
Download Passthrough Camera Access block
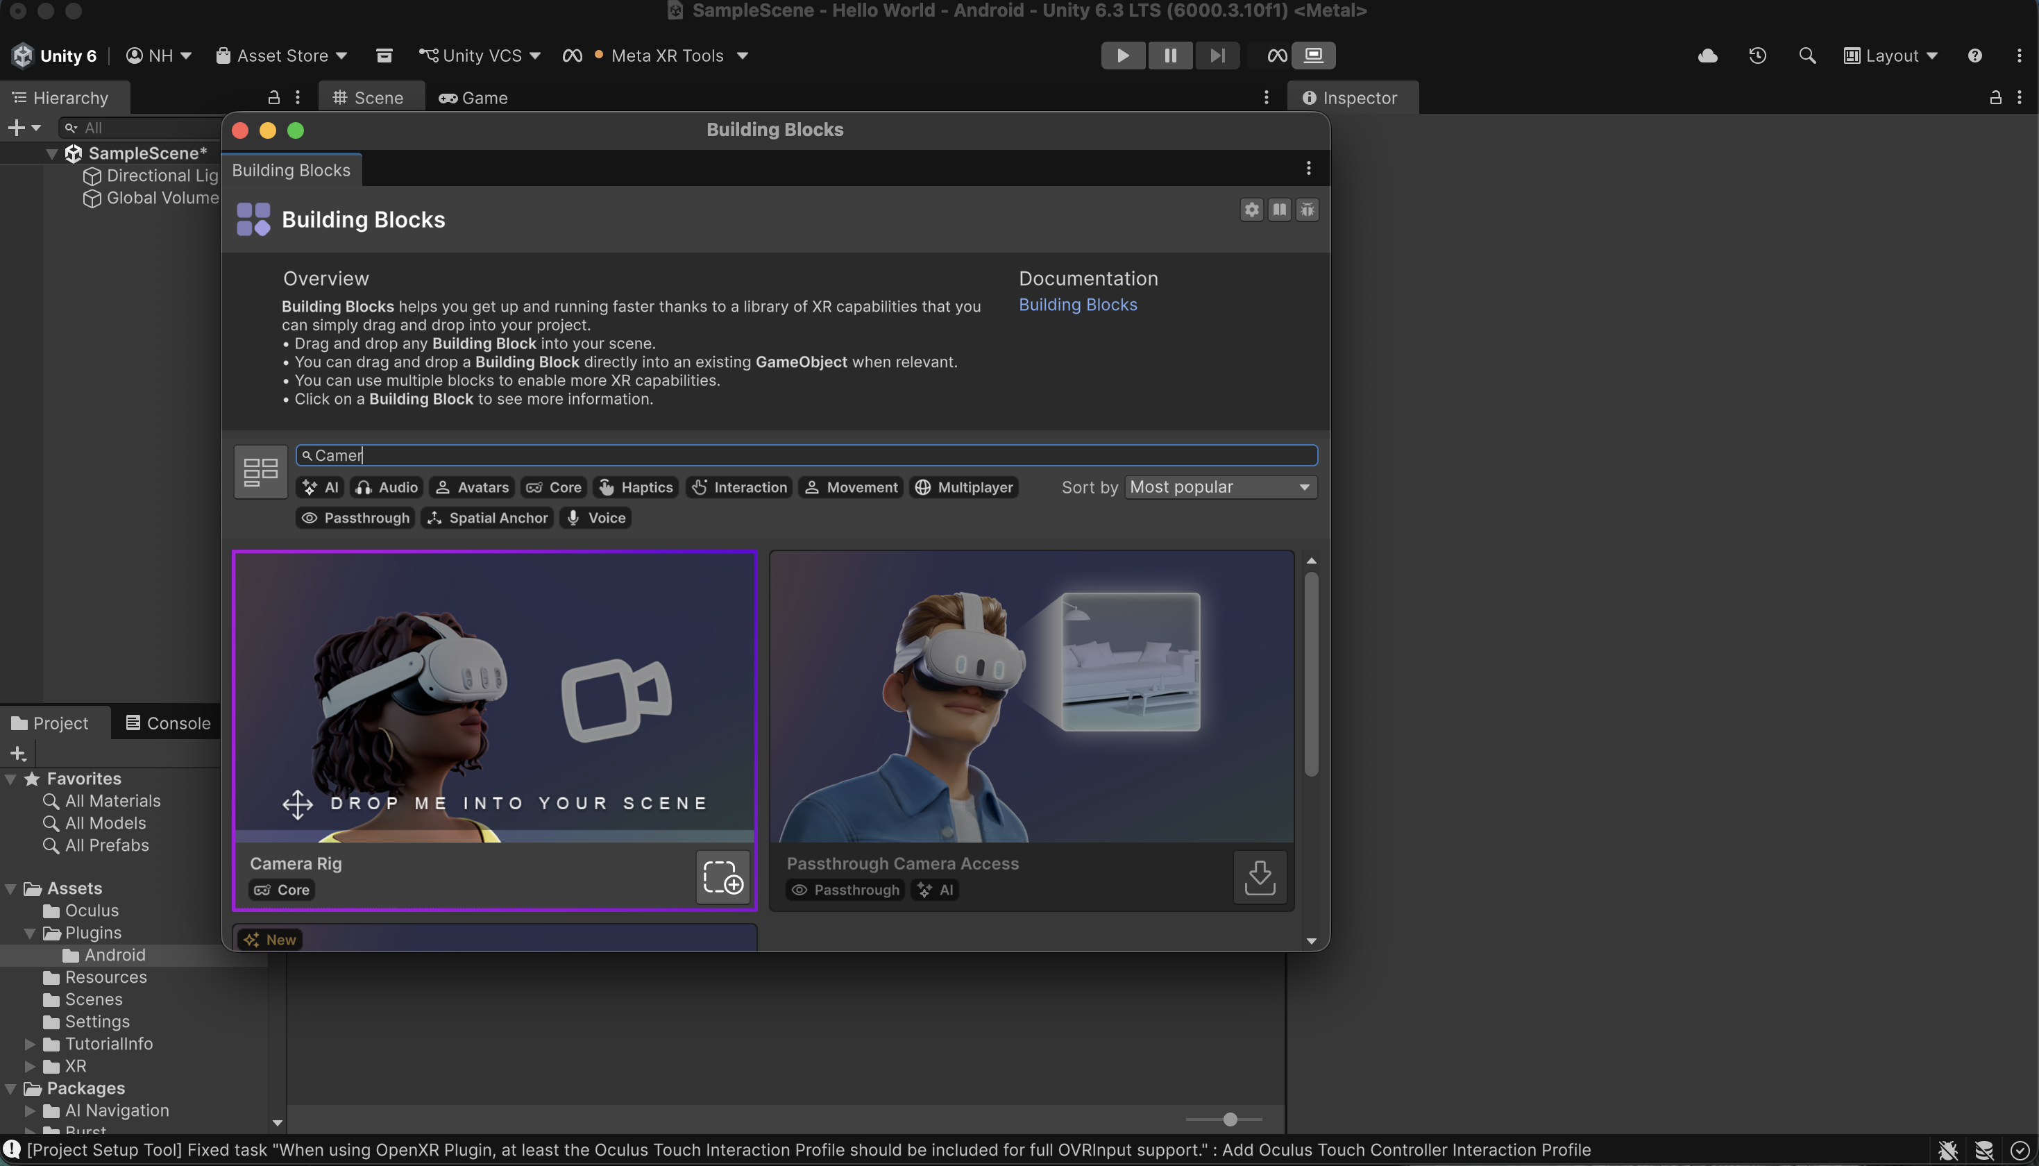pos(1259,877)
